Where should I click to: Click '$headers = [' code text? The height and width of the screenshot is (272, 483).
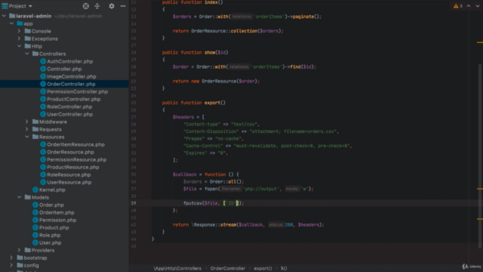[x=188, y=117]
